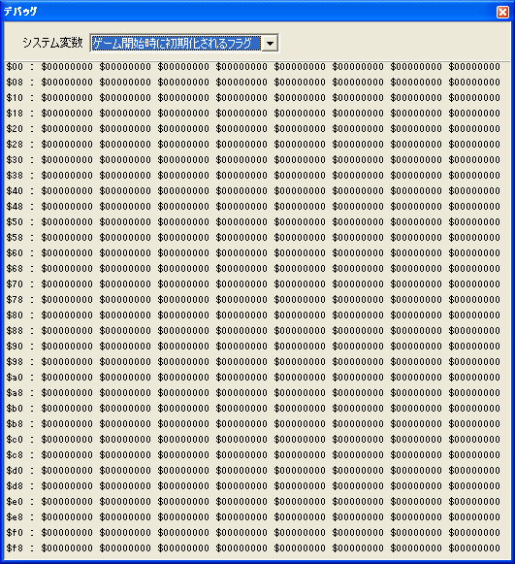Click last value in the $80 row
The image size is (515, 564).
pos(474,315)
